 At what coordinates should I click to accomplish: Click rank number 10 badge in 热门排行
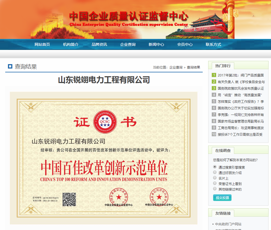[x=214, y=134]
